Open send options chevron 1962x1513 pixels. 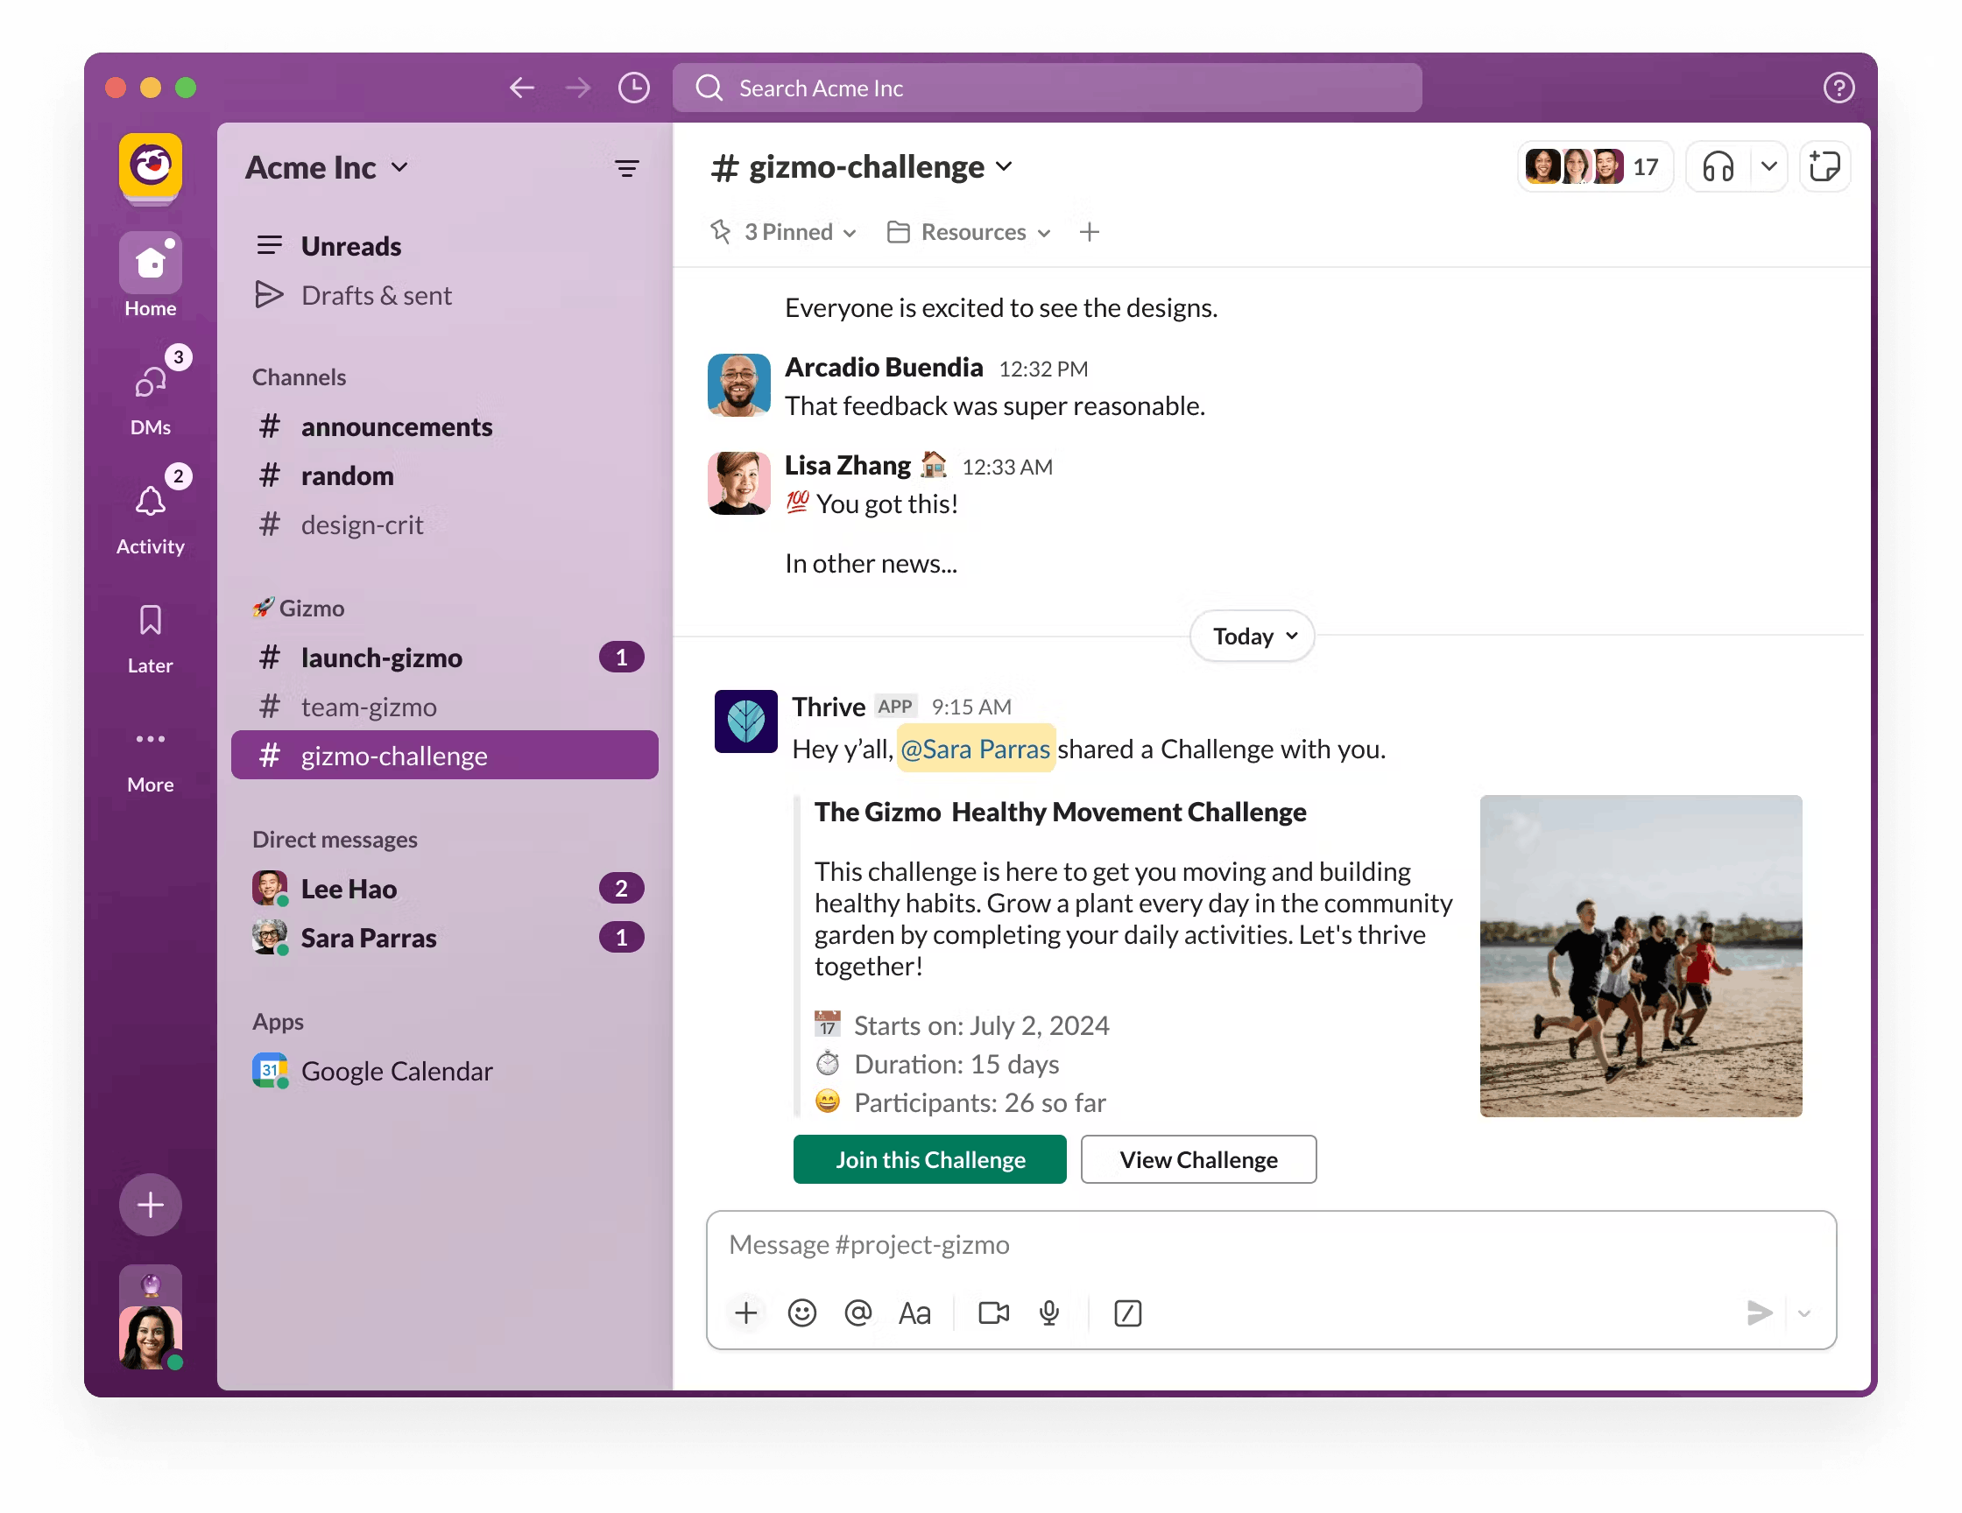[x=1805, y=1313]
